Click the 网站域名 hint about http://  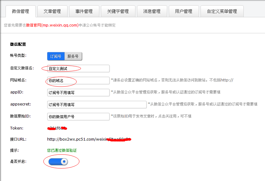[x=172, y=80]
